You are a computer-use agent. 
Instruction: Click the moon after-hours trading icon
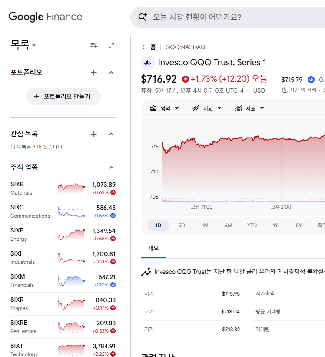pos(285,90)
